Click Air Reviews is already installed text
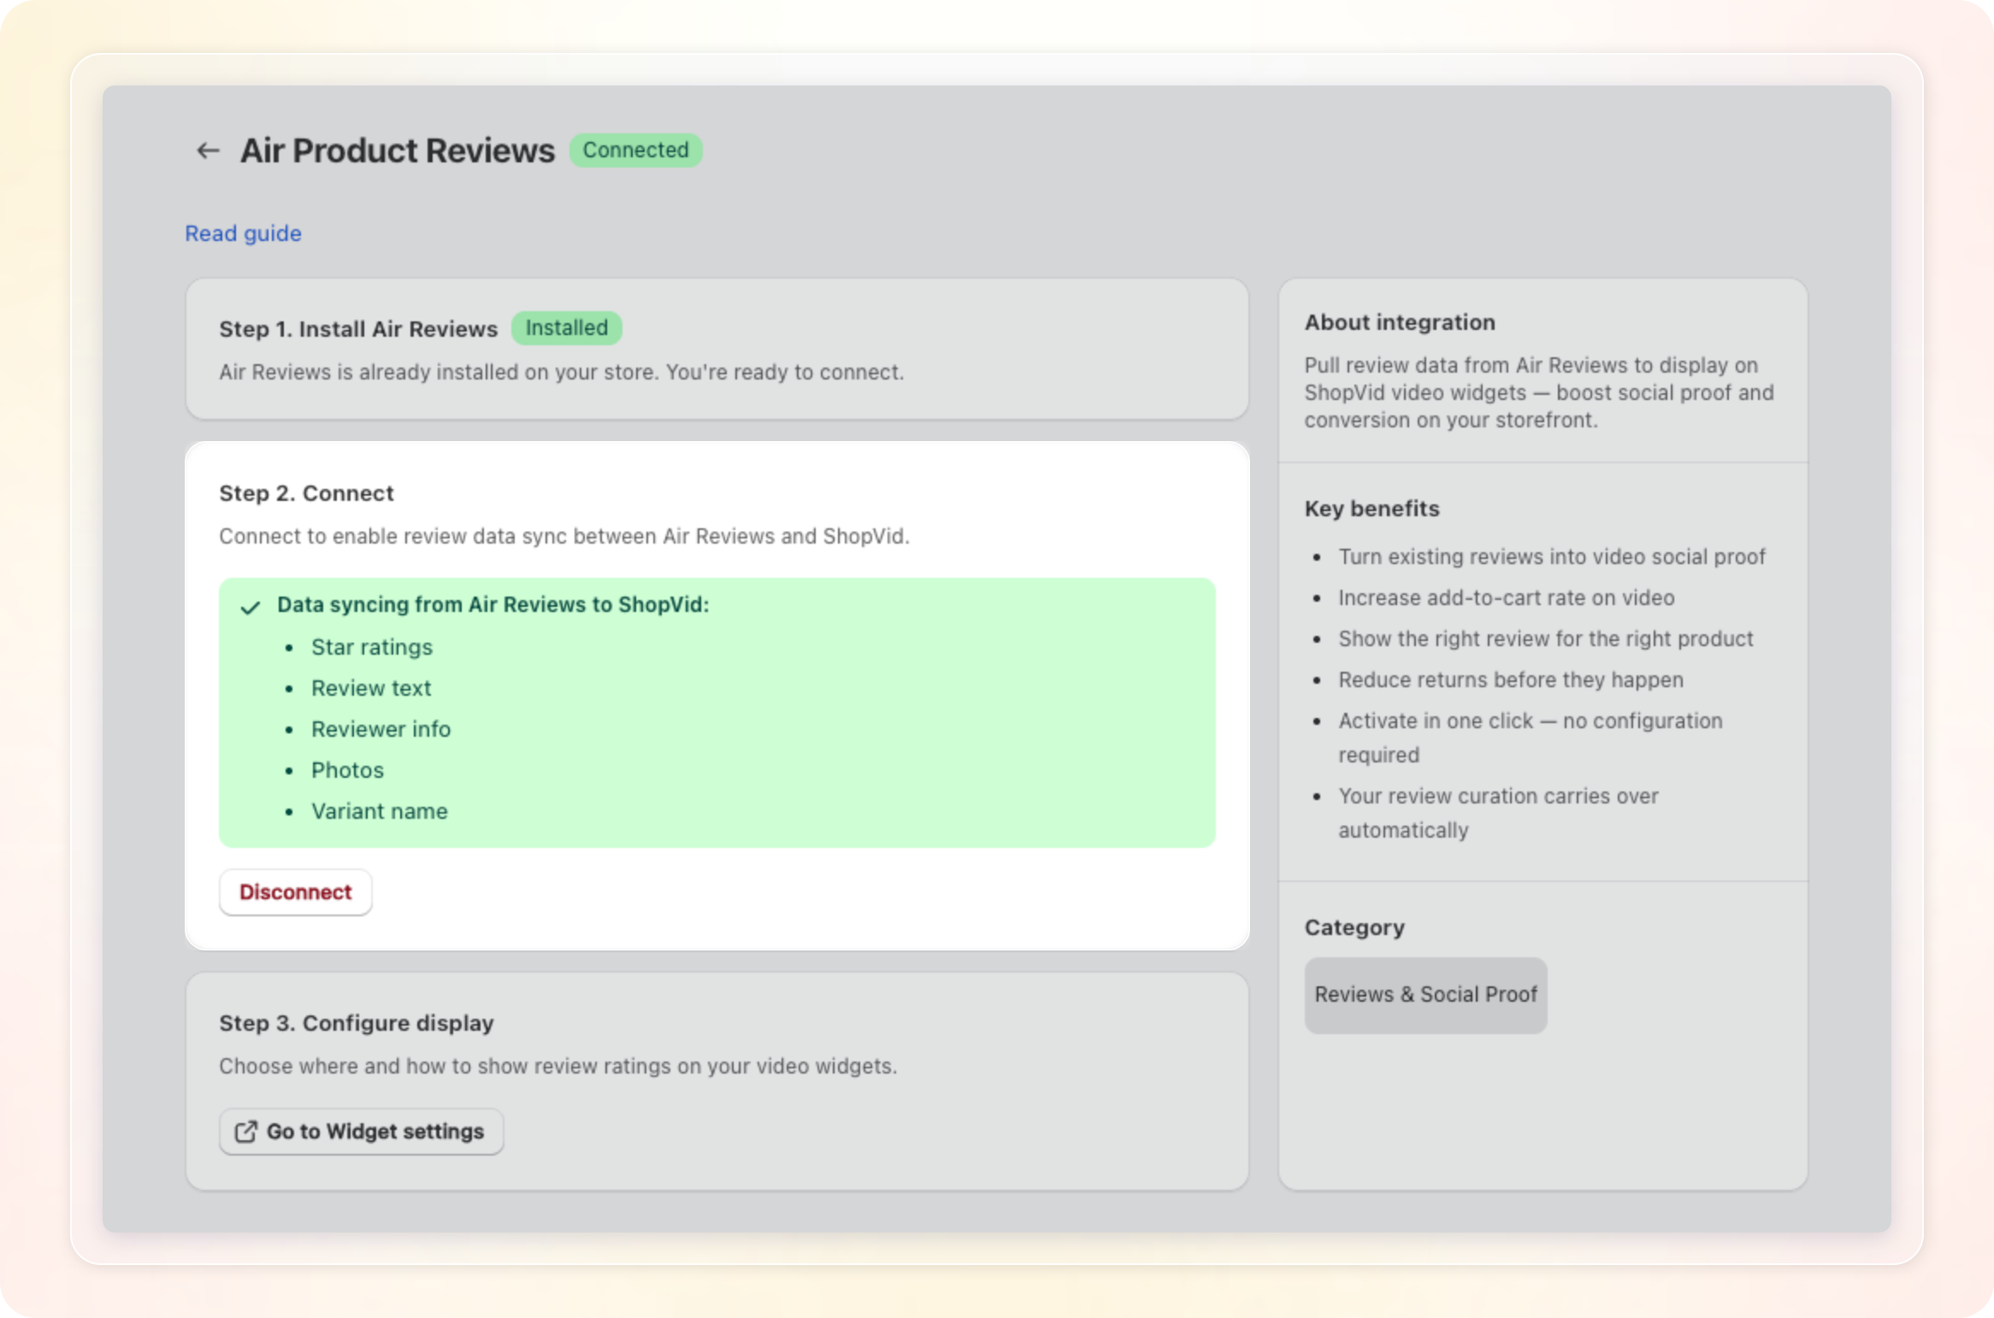The image size is (1994, 1318). pos(561,372)
